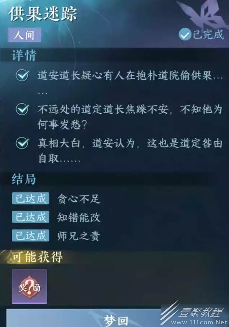
Task: Select the 贪心不足 ending
Action: 79,199
